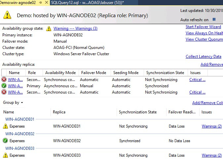This screenshot has height=160, width=223.
Task: Click warning icon next to WIN-AGNODE03 Expenses database
Action: (x=5, y=155)
